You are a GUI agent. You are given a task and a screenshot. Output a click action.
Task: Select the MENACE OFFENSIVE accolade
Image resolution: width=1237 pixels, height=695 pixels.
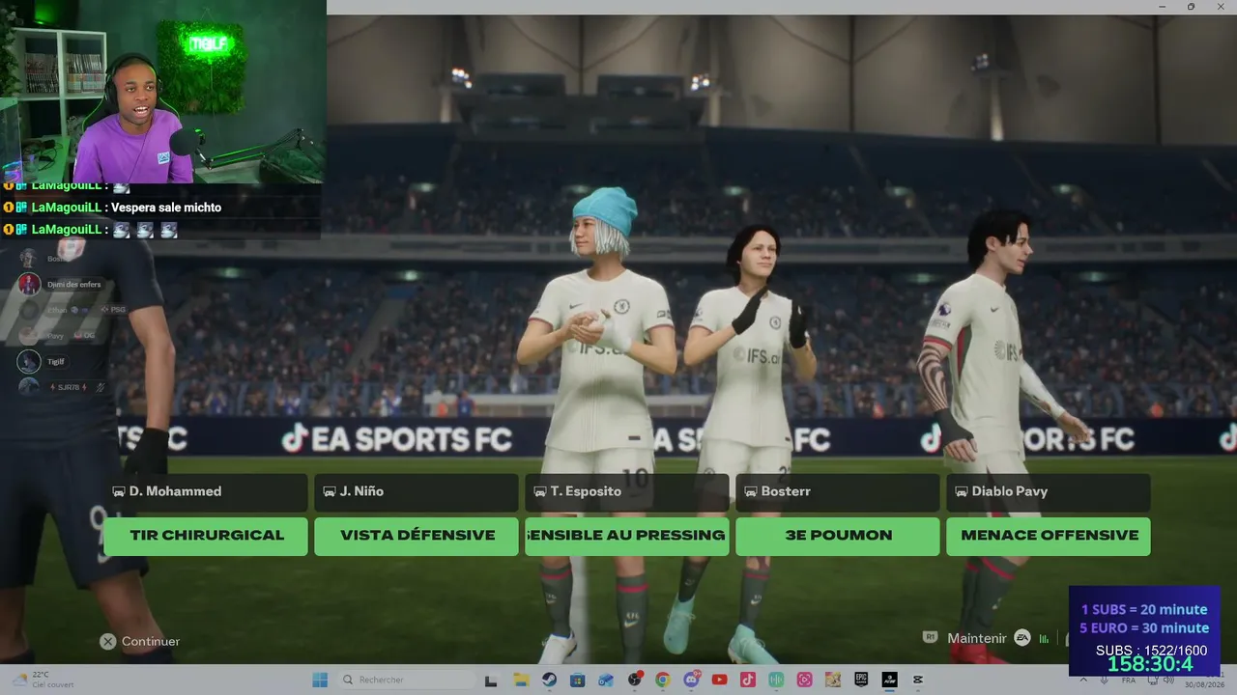tap(1049, 536)
